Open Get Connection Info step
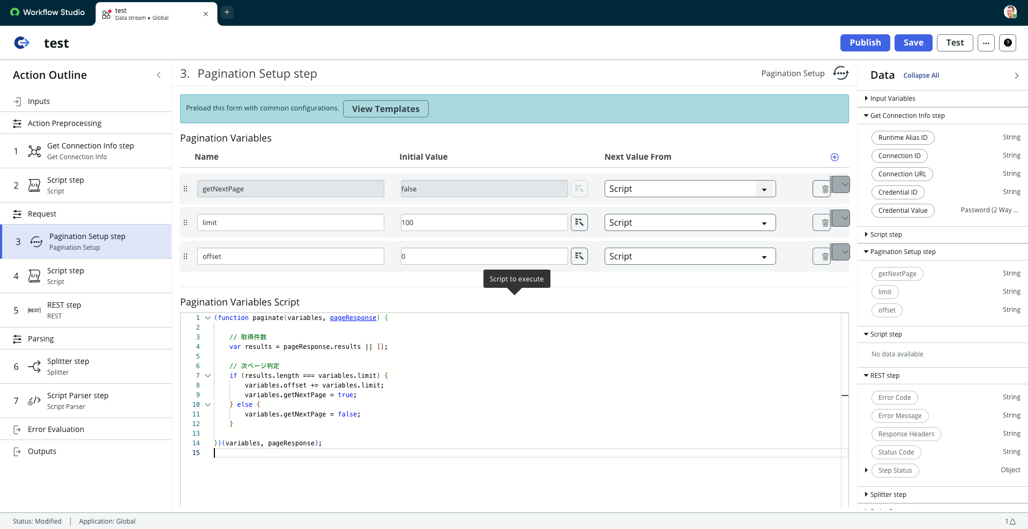1028x529 pixels. pyautogui.click(x=86, y=151)
